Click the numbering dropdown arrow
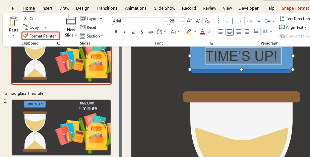Image resolution: width=310 pixels, height=157 pixels. [x=241, y=21]
